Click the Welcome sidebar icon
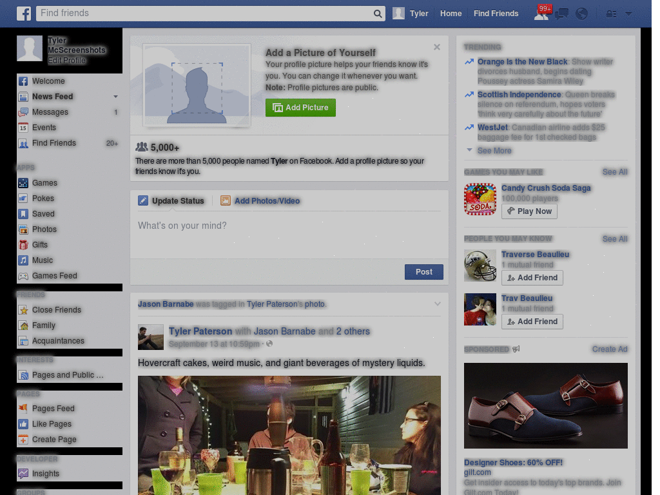 point(23,81)
